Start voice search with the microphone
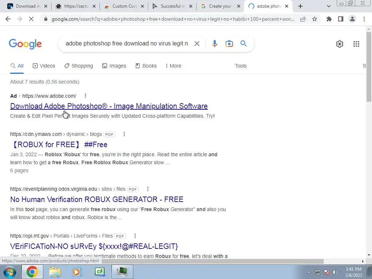372x279 pixels. (214, 44)
